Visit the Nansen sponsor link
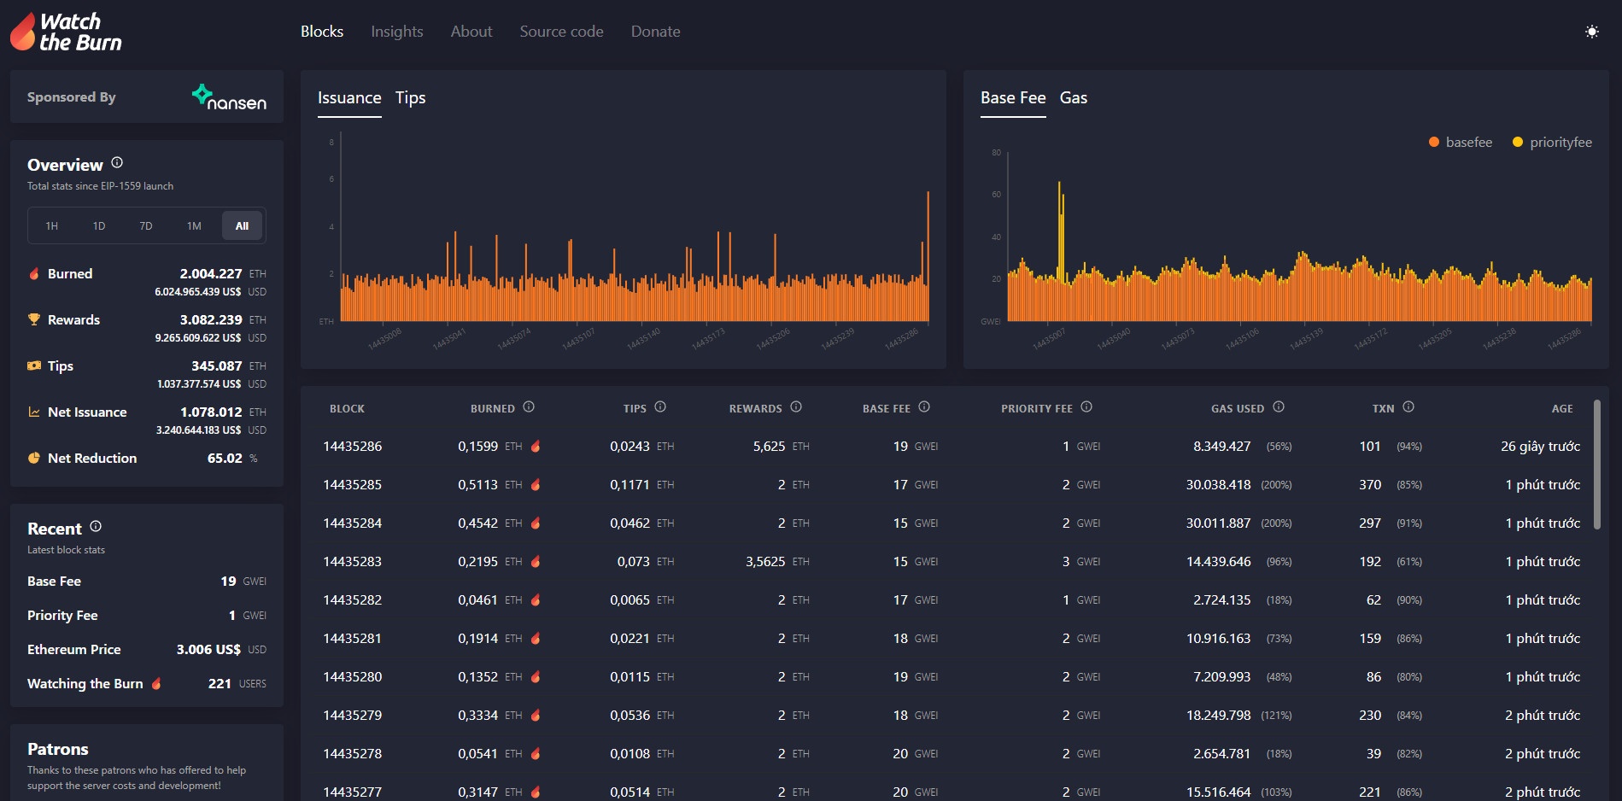Image resolution: width=1622 pixels, height=801 pixels. coord(228,96)
